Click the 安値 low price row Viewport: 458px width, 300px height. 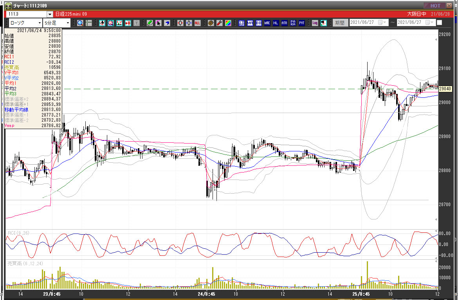point(32,46)
